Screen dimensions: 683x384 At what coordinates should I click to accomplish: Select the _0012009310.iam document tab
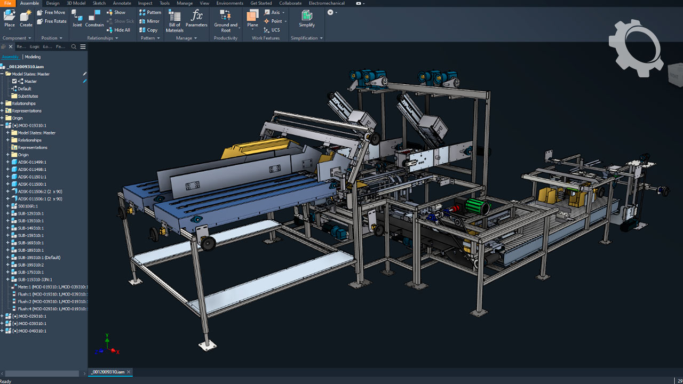(x=107, y=372)
